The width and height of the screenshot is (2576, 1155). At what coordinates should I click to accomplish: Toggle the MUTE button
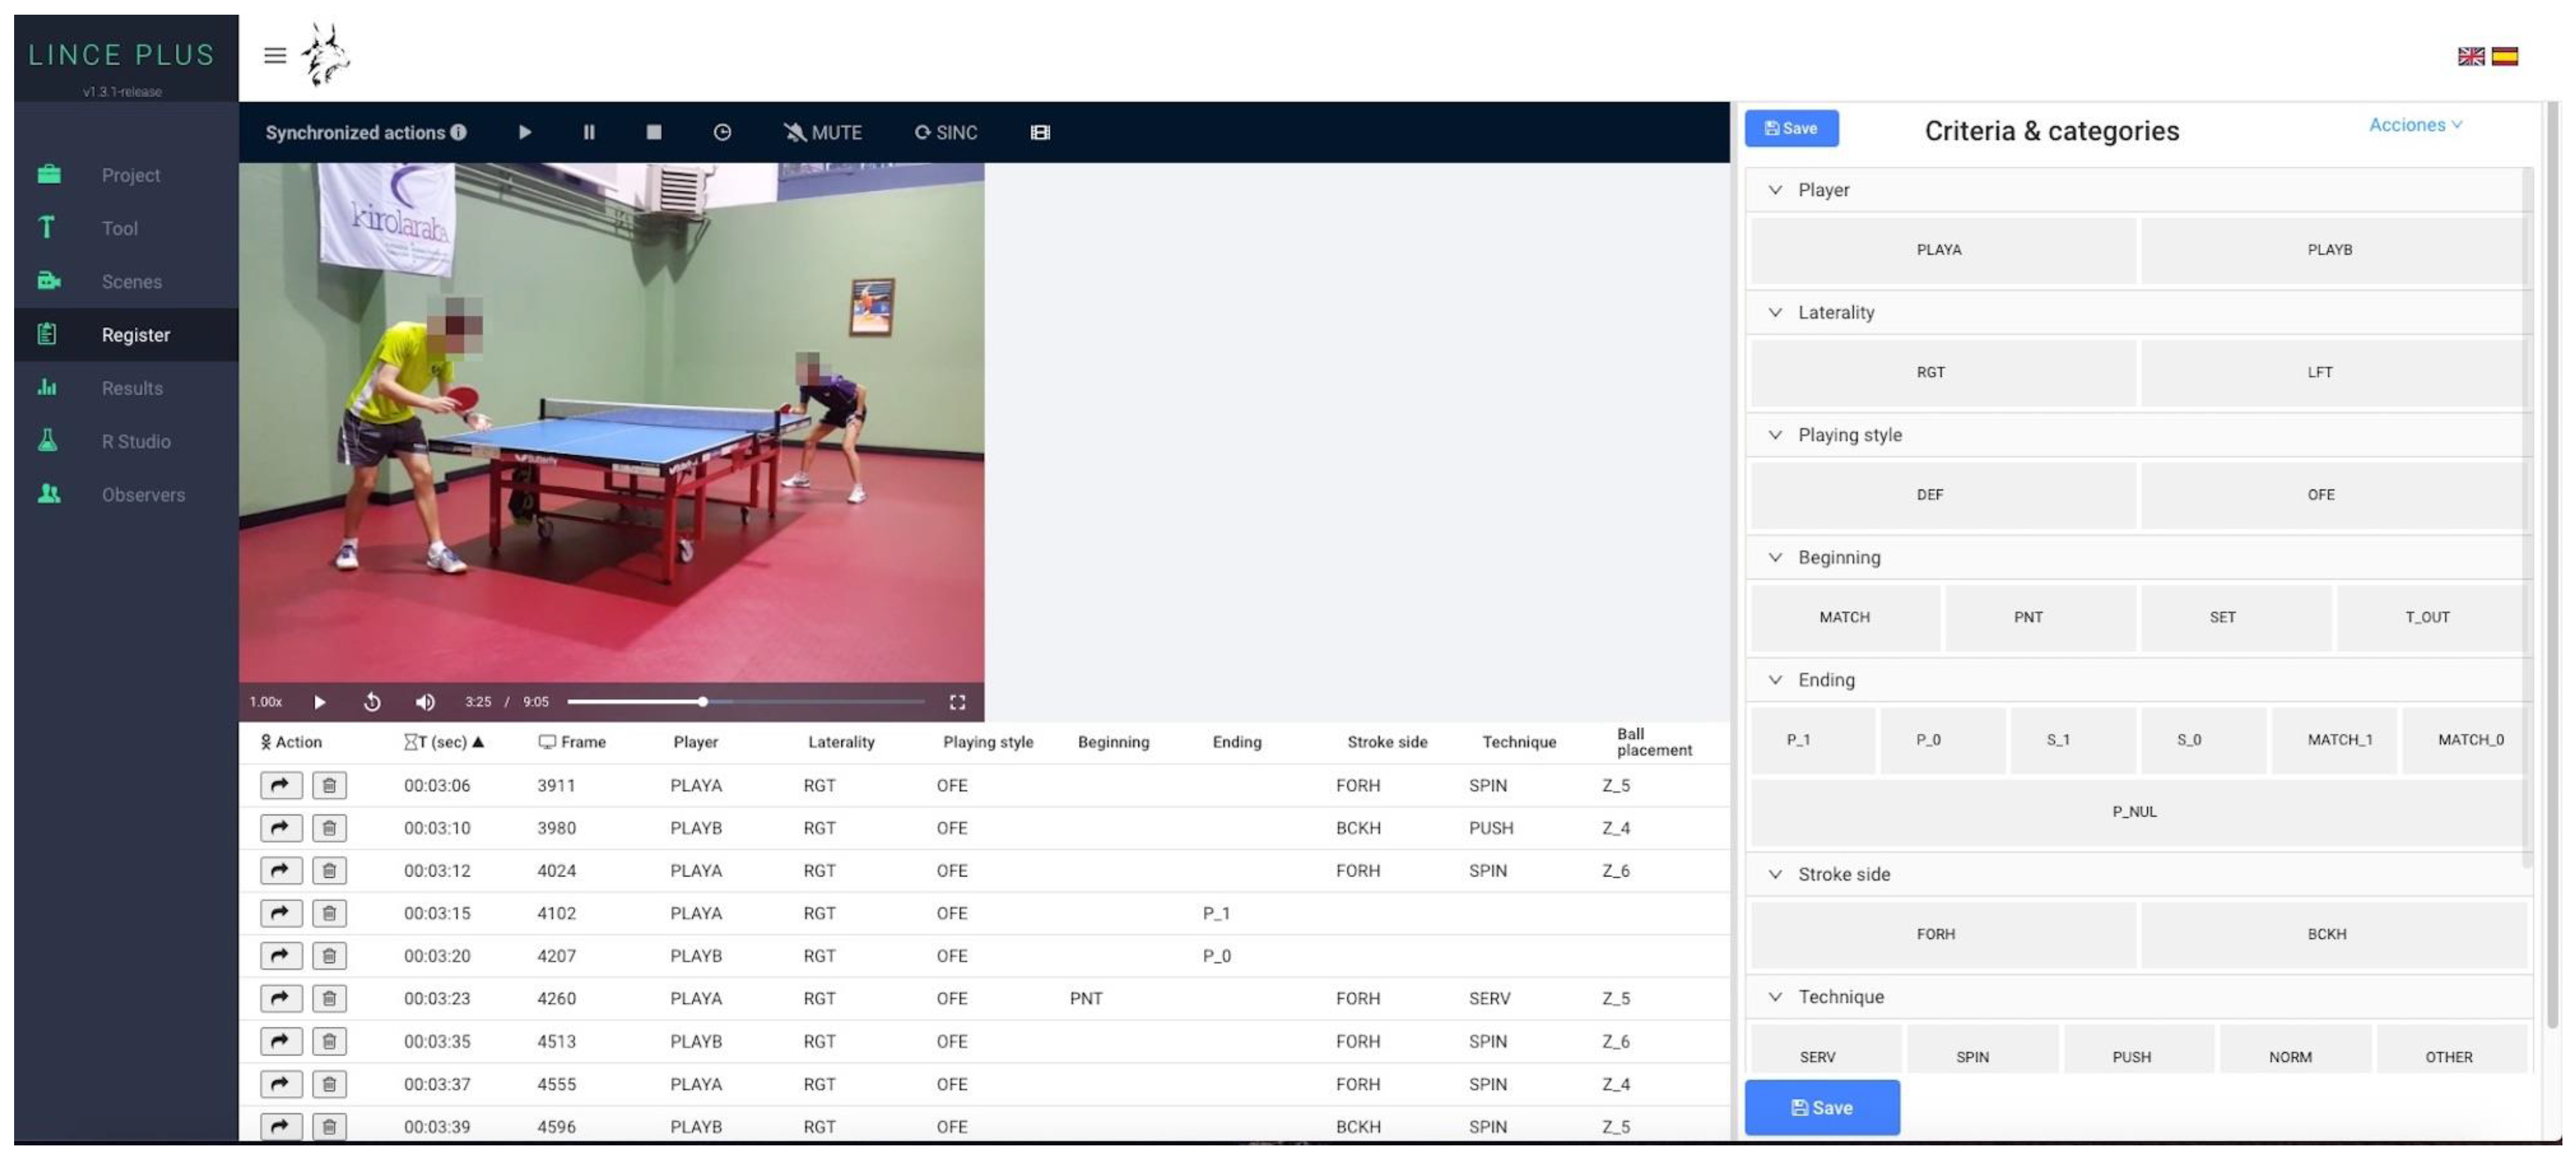[x=822, y=132]
